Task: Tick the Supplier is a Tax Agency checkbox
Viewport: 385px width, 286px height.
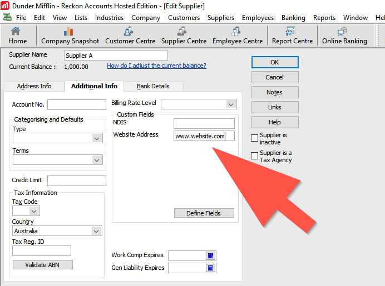Action: 254,155
